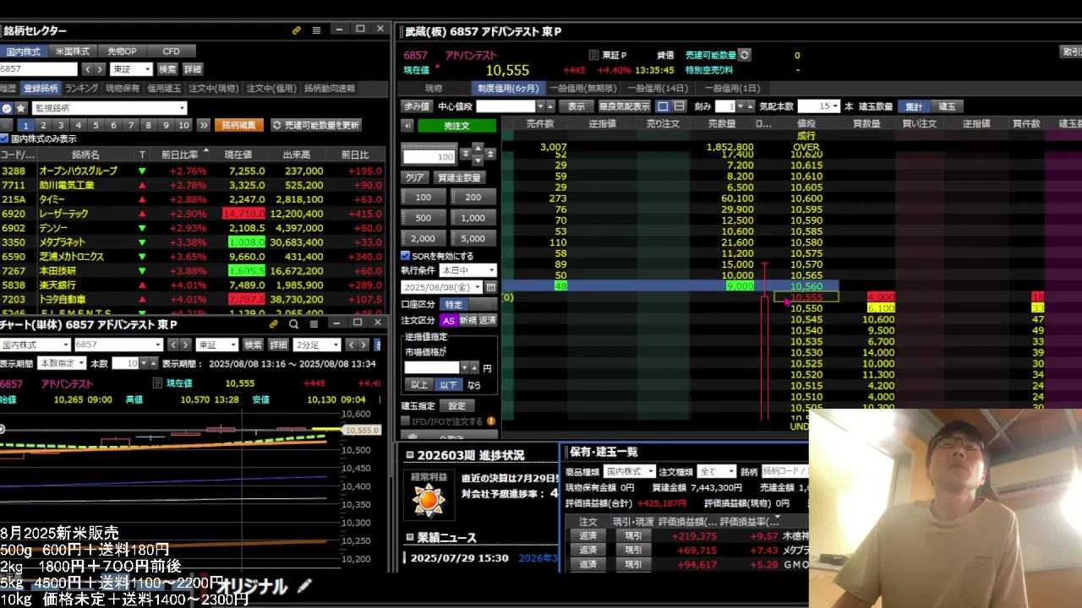The width and height of the screenshot is (1082, 608).
Task: Click orange 銘柄編集 button
Action: click(238, 125)
